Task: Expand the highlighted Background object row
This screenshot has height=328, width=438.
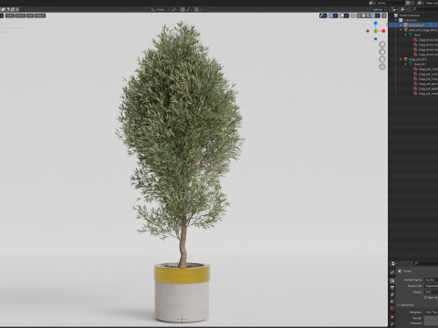Action: (x=401, y=25)
